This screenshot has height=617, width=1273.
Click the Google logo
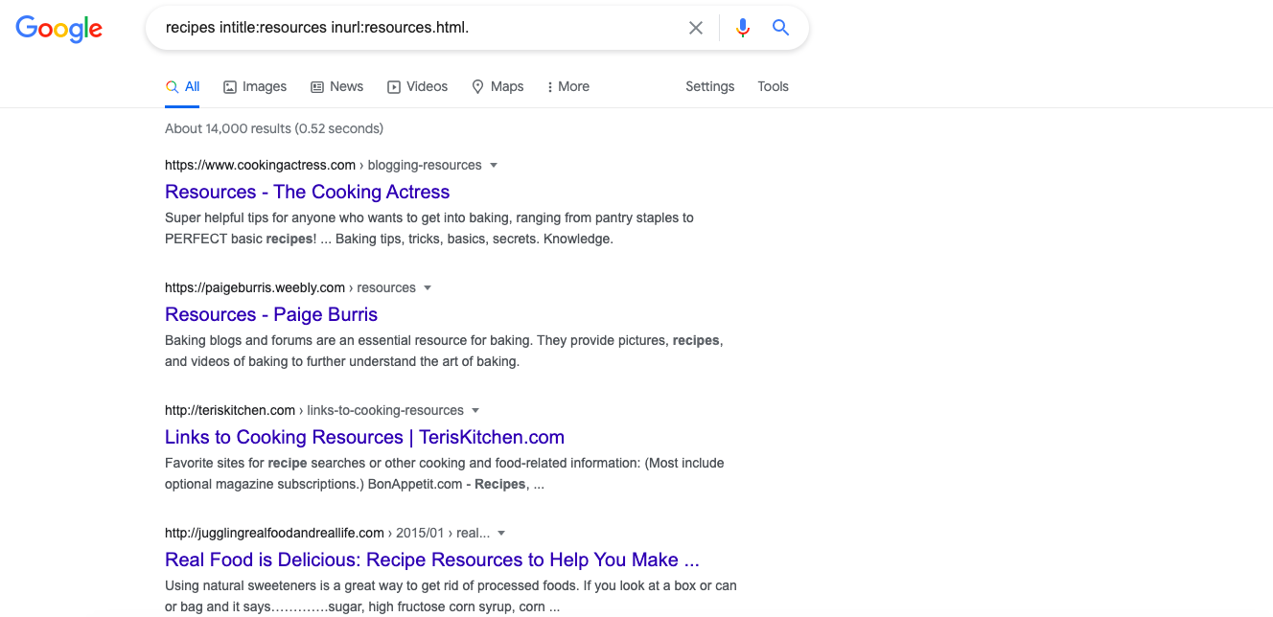[x=58, y=29]
